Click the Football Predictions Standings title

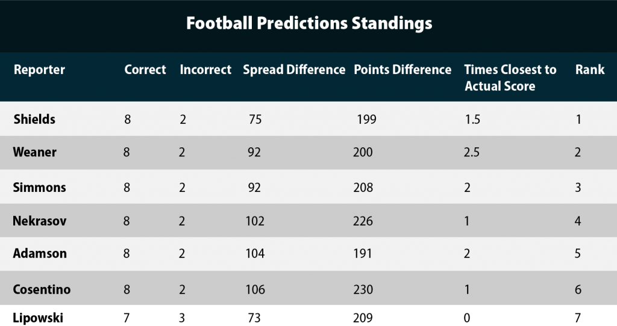tap(309, 23)
